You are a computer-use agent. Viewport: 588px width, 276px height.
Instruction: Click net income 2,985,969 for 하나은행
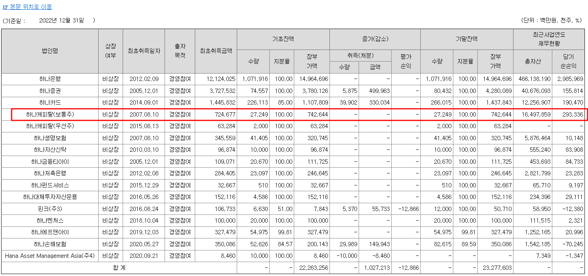tap(570, 79)
